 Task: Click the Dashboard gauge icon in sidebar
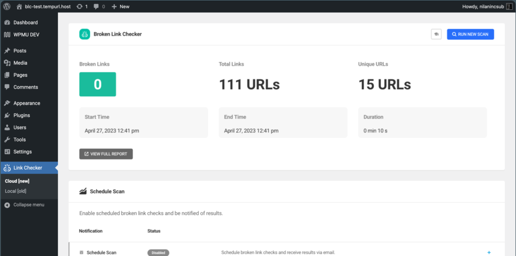coord(7,23)
